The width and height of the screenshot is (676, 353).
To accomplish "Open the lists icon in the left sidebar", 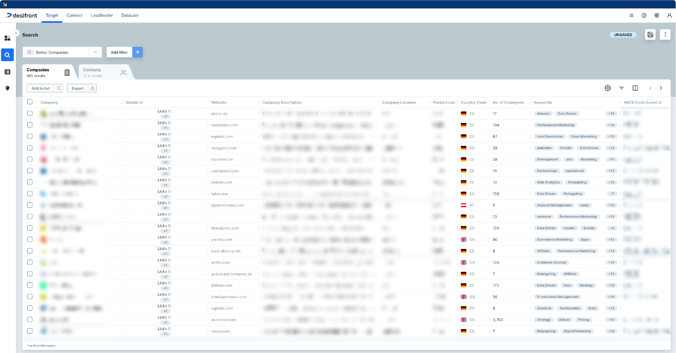I will tap(7, 72).
